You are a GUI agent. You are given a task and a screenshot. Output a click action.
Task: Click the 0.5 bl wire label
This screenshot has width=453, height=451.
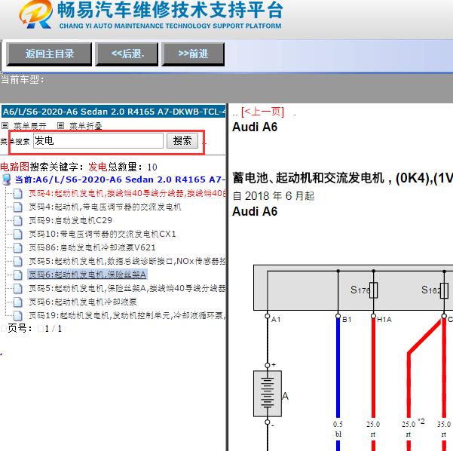[338, 429]
